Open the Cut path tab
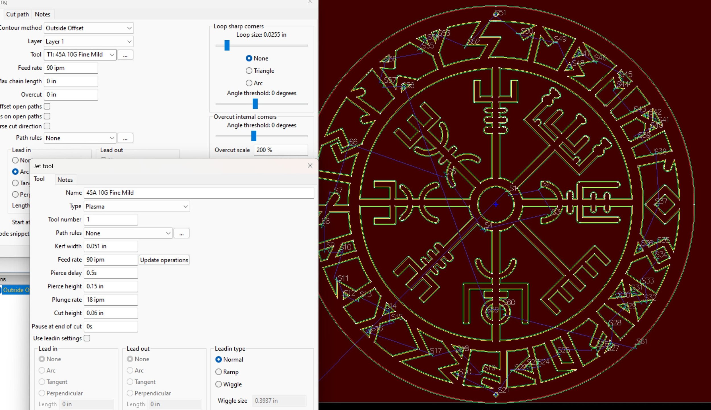Viewport: 711px width, 410px height. click(18, 14)
